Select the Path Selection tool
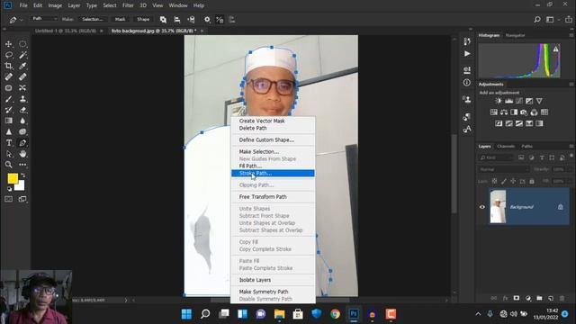Screen dimensions: 576x324 pyautogui.click(x=8, y=154)
